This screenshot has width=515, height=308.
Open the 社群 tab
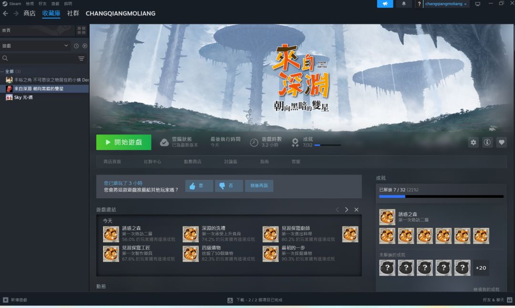[73, 13]
